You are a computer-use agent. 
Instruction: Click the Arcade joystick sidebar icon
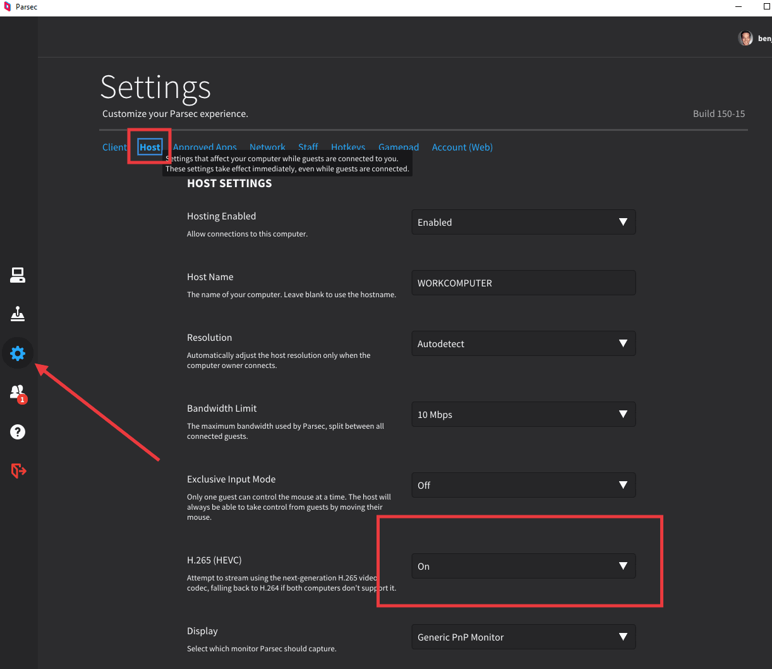[x=18, y=314]
